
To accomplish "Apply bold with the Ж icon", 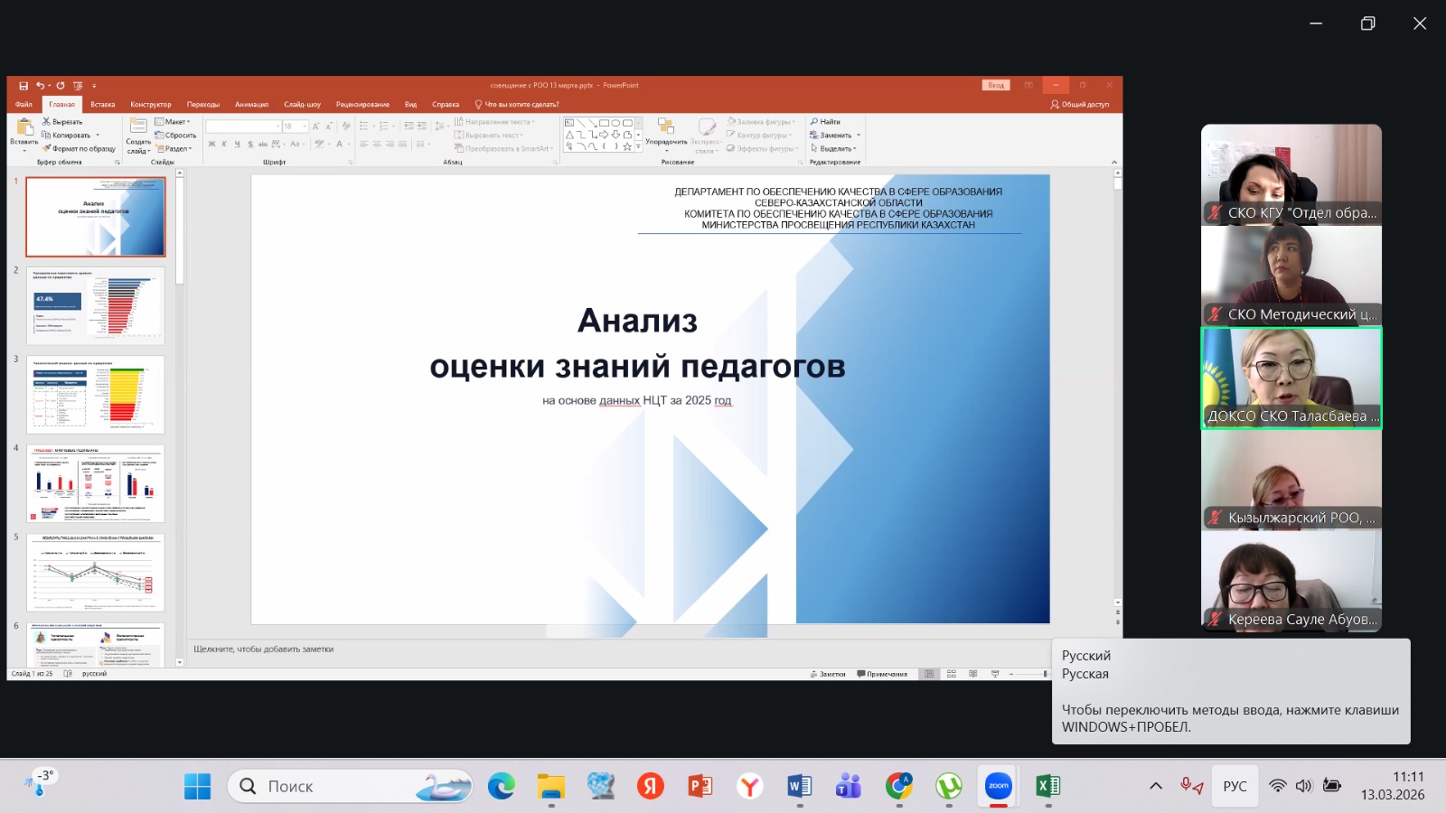I will click(211, 145).
